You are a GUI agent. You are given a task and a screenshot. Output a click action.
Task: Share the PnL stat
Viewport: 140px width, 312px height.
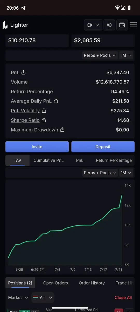(23, 72)
